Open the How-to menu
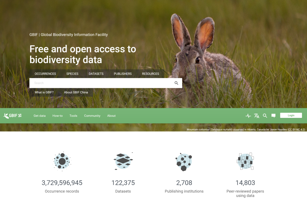 (x=58, y=116)
